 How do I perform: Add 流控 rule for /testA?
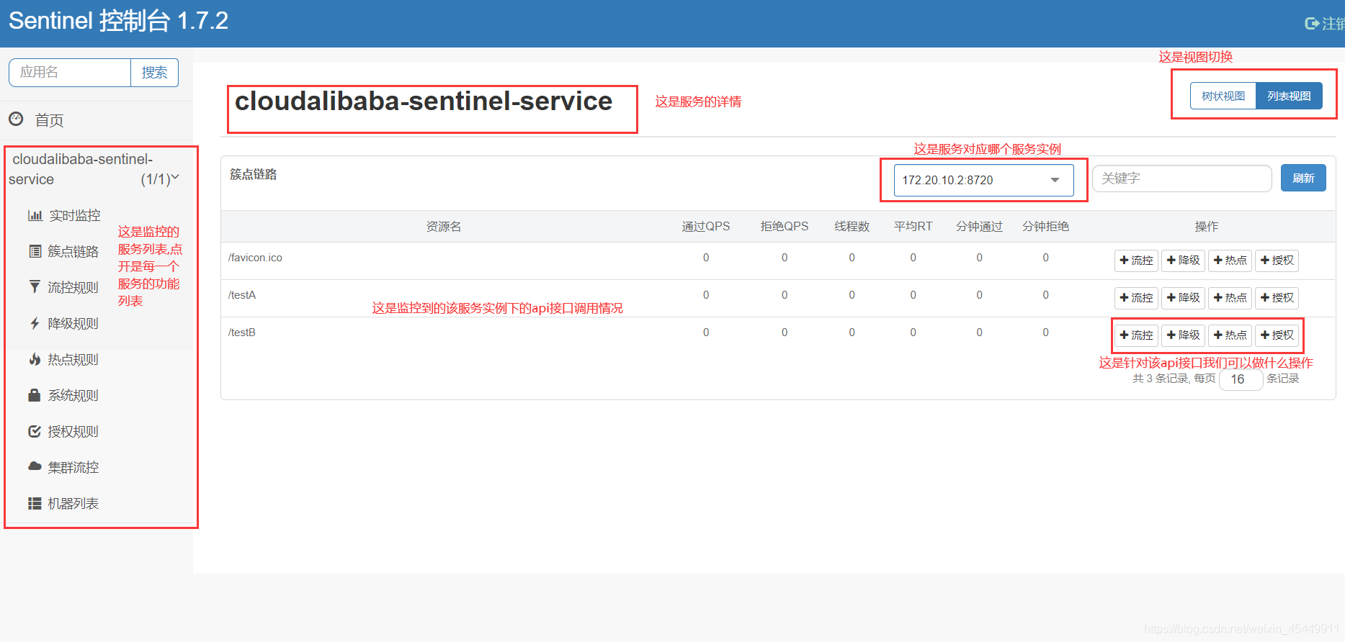(1136, 298)
